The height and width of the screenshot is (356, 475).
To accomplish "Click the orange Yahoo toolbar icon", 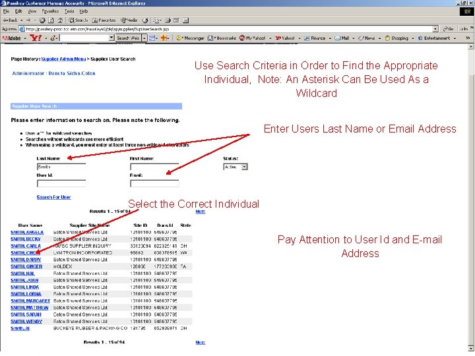I will click(164, 38).
